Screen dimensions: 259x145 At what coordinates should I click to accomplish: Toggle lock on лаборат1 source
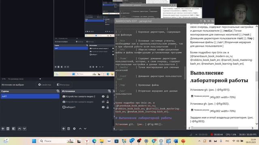tap(108, 107)
